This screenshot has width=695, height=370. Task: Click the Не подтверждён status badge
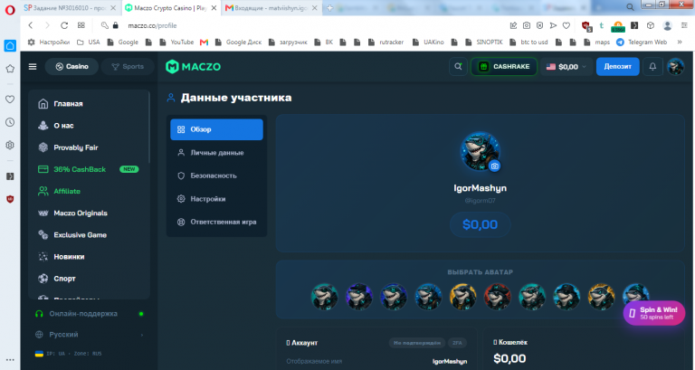[416, 343]
